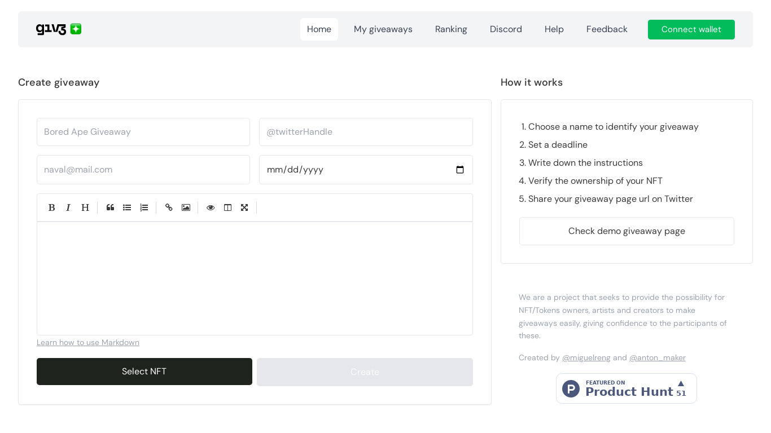Insert heading with the H icon

click(85, 207)
